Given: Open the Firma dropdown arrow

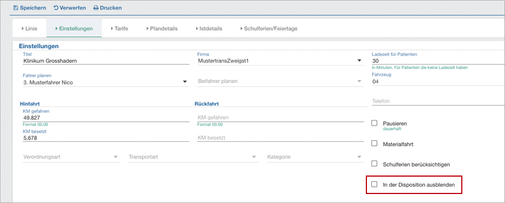Looking at the screenshot, I should (360, 61).
